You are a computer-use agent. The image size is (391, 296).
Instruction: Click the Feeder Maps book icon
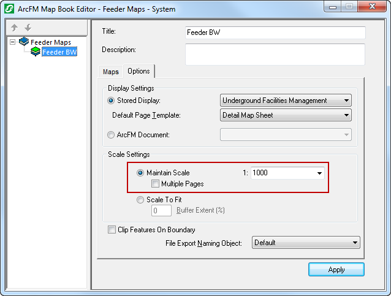24,42
